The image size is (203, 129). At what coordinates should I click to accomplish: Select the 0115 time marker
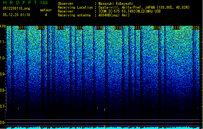(x=99, y=28)
